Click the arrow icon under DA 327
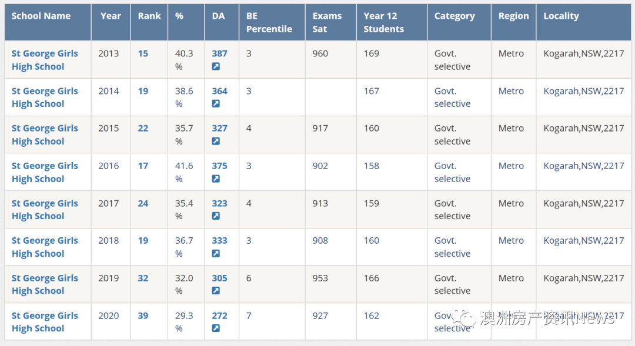 [x=216, y=142]
